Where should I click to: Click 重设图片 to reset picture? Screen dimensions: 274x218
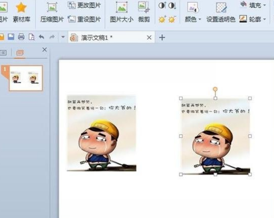coord(84,19)
